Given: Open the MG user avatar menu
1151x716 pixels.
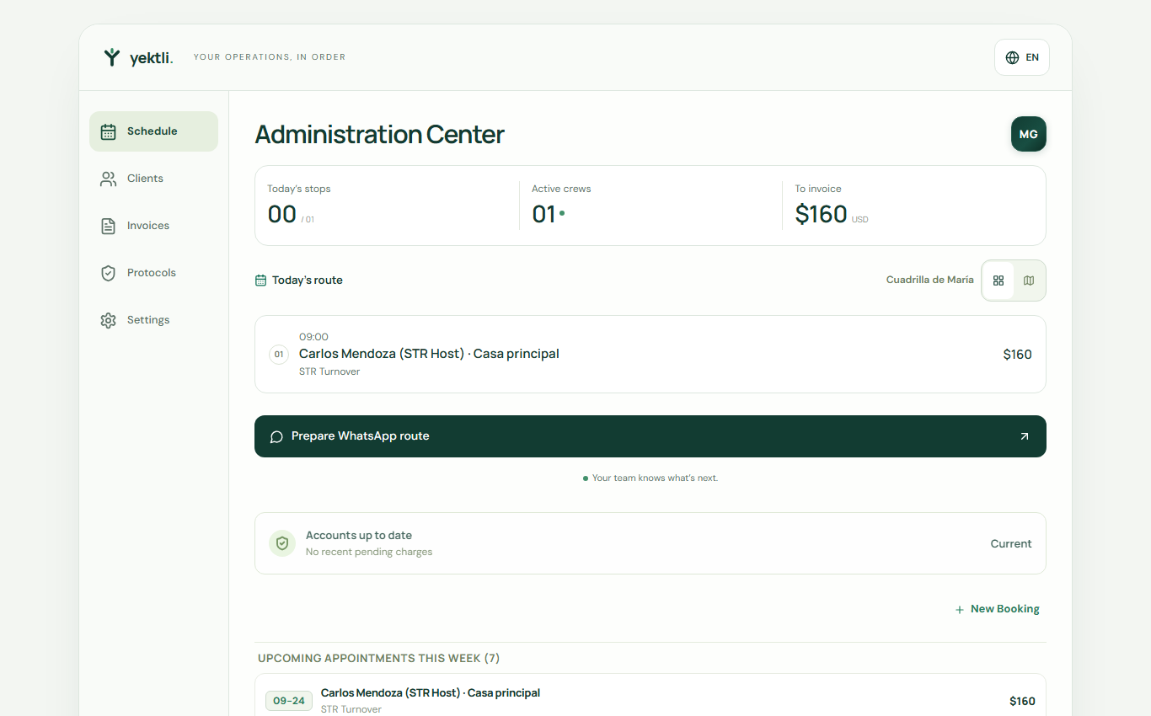Looking at the screenshot, I should pyautogui.click(x=1029, y=134).
